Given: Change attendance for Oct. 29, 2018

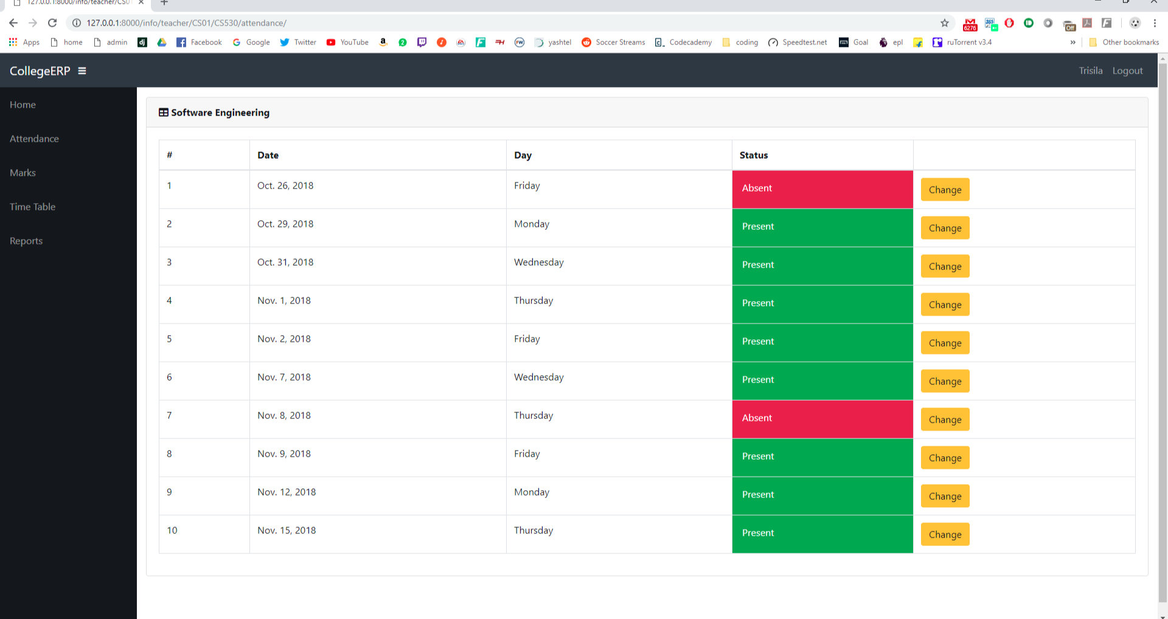Looking at the screenshot, I should (945, 228).
